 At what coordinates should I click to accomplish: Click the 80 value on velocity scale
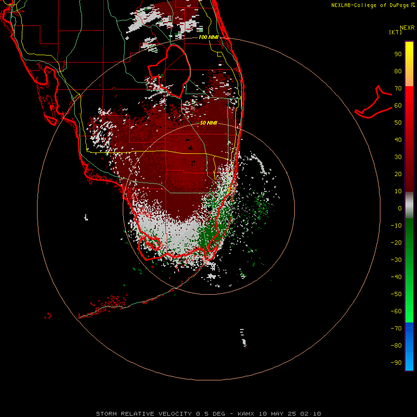[398, 71]
